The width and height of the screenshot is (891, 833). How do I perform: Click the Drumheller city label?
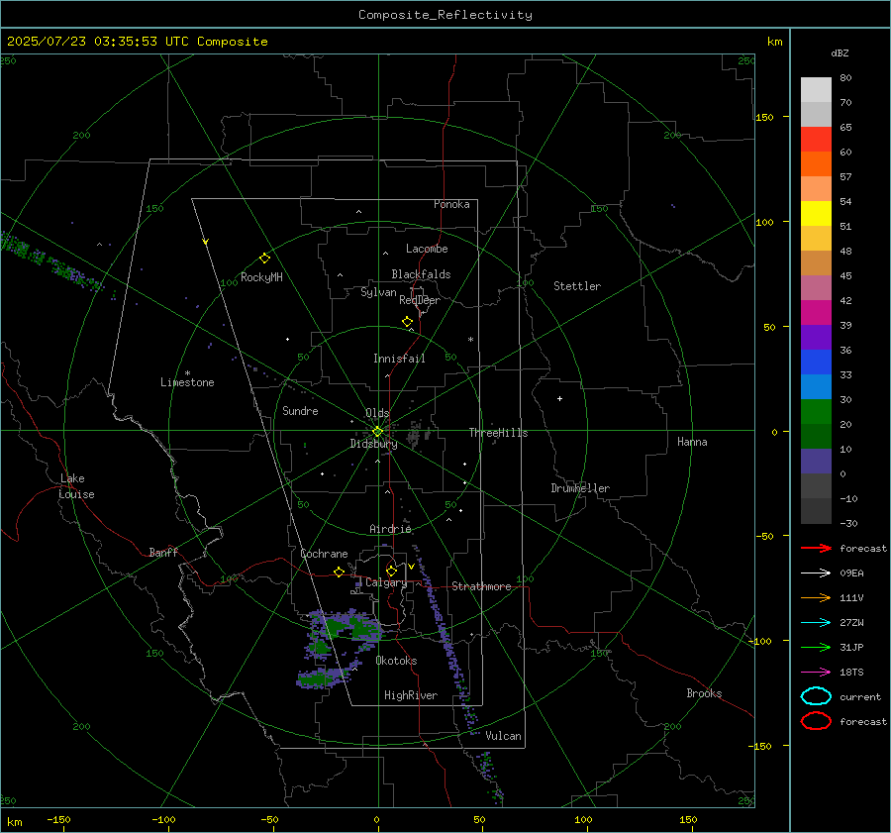pos(580,488)
